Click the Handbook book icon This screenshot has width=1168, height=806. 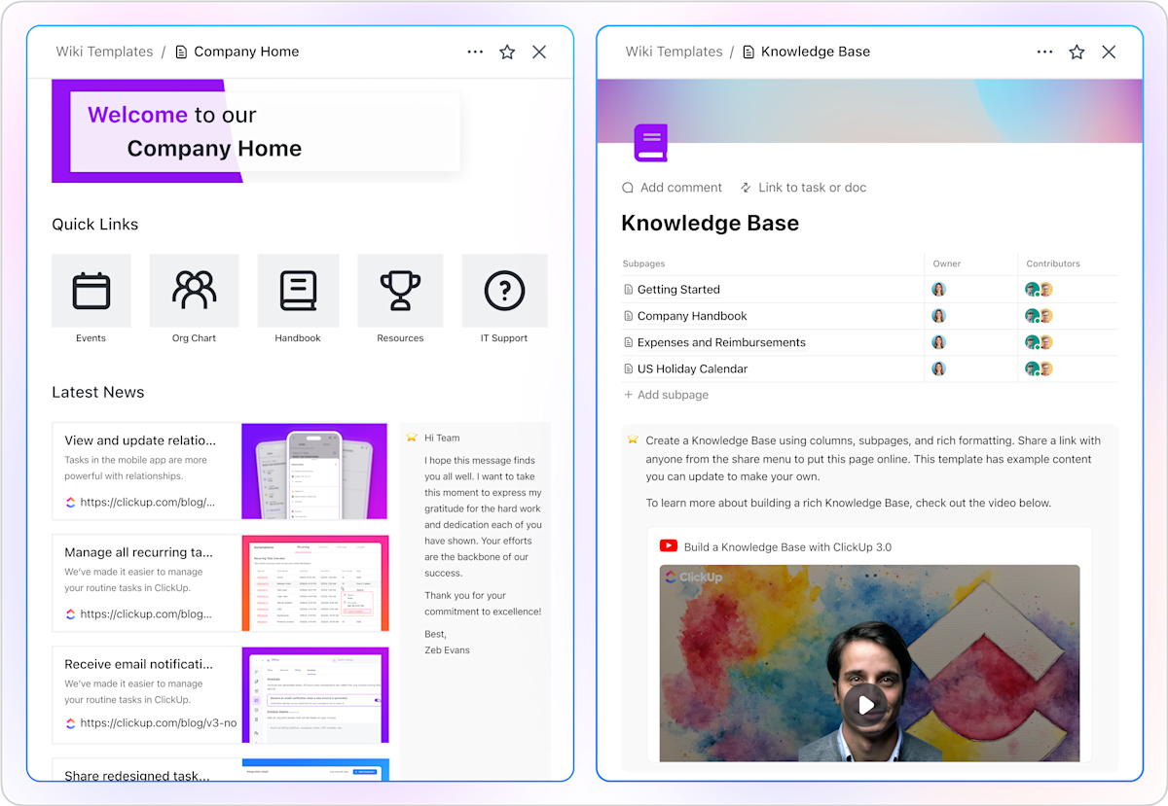point(297,290)
